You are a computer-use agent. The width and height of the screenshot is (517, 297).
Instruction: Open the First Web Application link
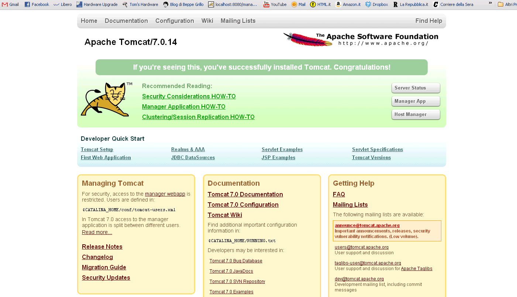click(106, 158)
